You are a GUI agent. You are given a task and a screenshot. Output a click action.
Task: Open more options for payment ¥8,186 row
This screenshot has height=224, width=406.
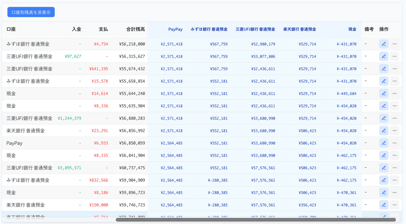[394, 192]
